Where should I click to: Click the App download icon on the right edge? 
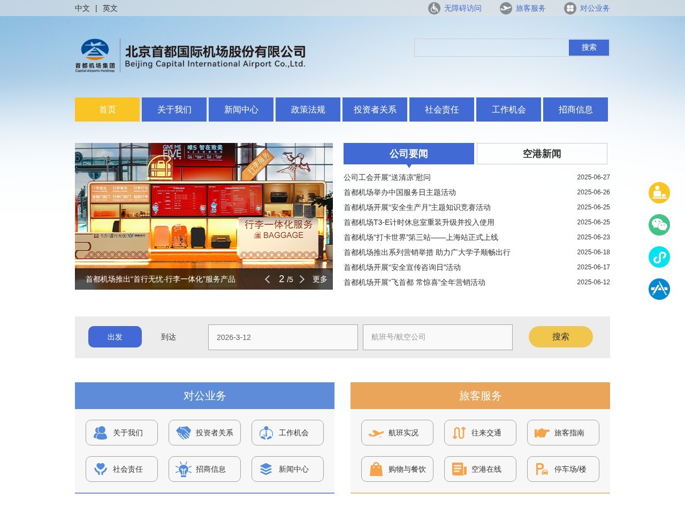[x=659, y=289]
